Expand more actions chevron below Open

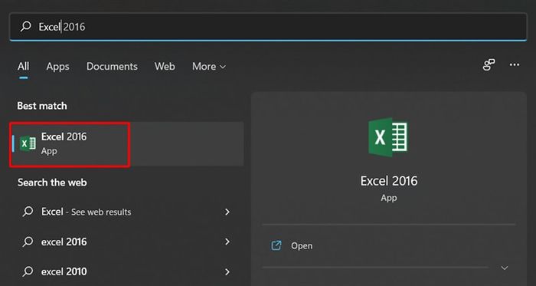(x=505, y=268)
